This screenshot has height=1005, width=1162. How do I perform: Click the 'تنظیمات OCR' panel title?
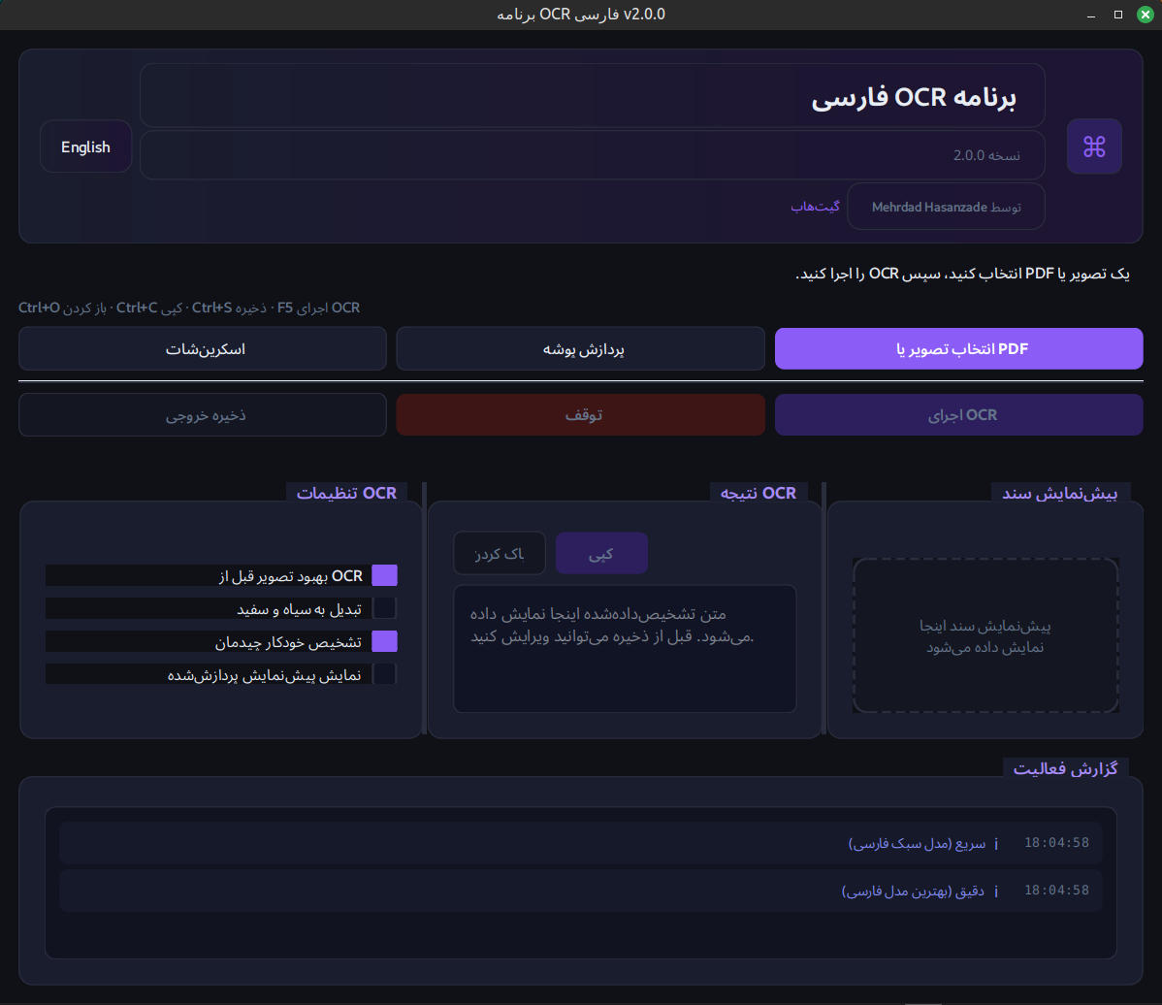point(347,493)
